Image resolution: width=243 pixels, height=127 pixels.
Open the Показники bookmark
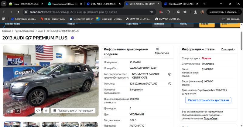109,19
